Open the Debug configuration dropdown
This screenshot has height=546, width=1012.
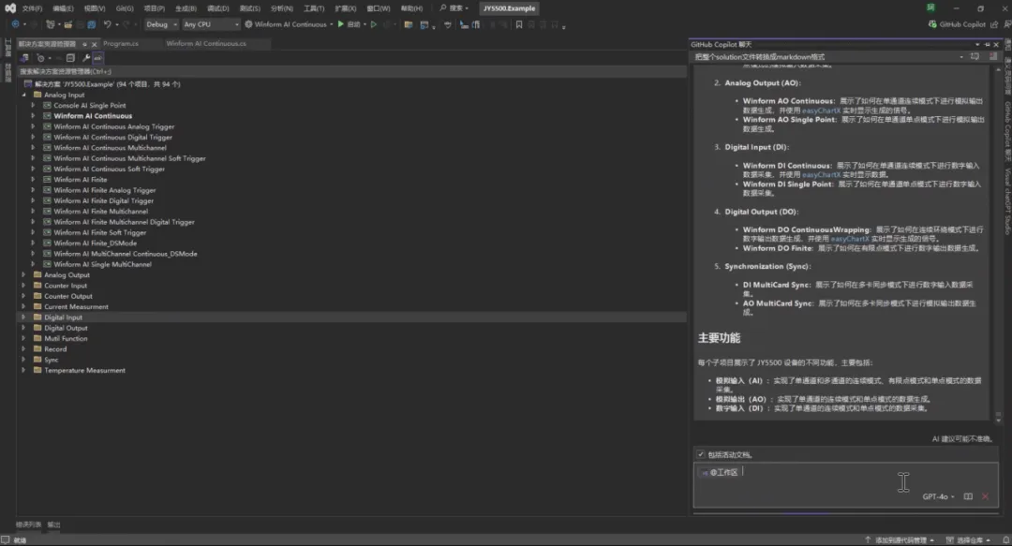161,24
